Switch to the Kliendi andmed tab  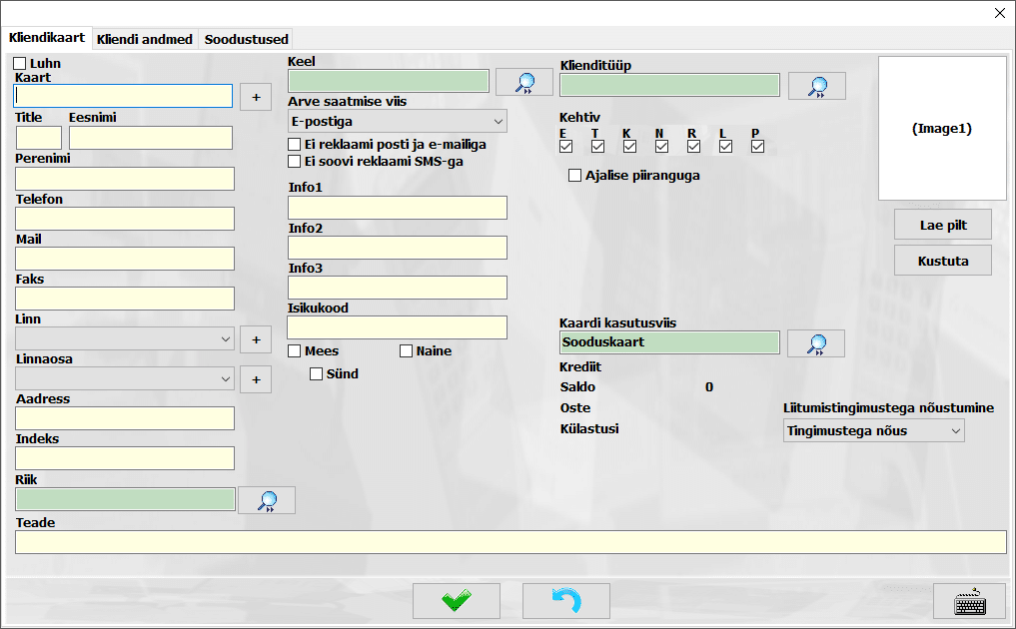click(x=145, y=40)
